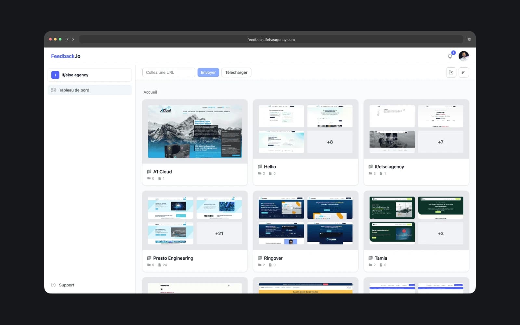The width and height of the screenshot is (520, 325).
Task: Open the Hellio folder title
Action: coord(270,167)
